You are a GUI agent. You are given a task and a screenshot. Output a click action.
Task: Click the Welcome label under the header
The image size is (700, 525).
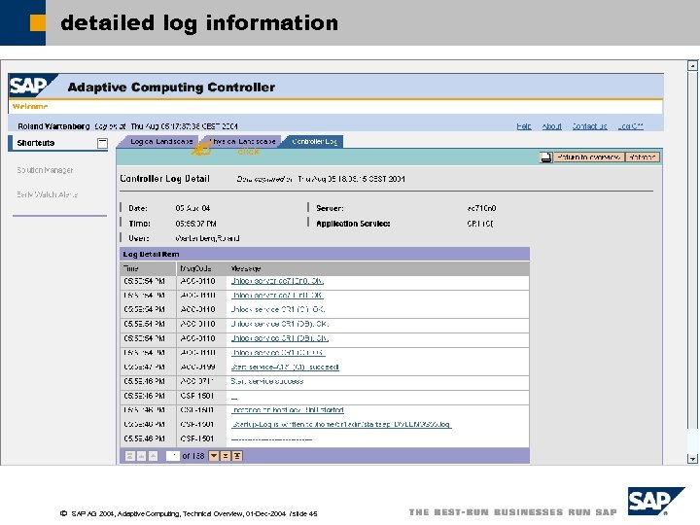pyautogui.click(x=30, y=106)
